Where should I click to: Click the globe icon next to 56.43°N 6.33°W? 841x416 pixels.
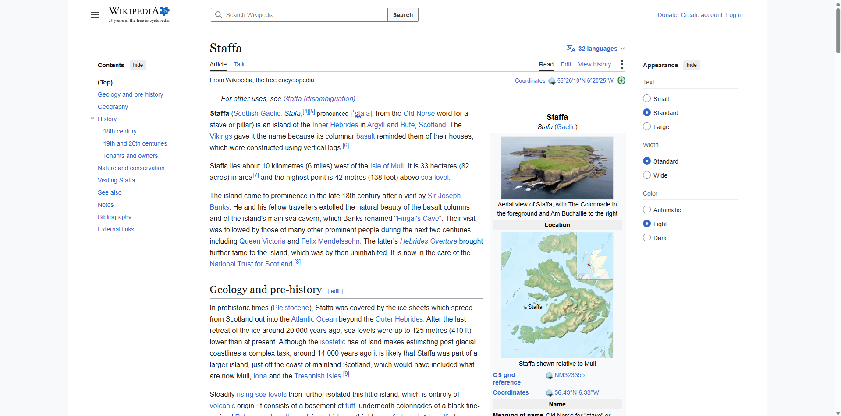[549, 393]
